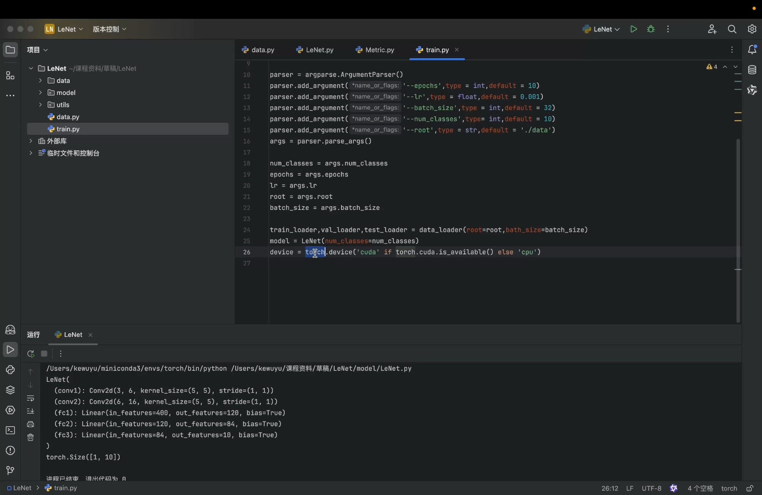This screenshot has width=762, height=495.
Task: Expand the utils folder in project tree
Action: tap(40, 105)
